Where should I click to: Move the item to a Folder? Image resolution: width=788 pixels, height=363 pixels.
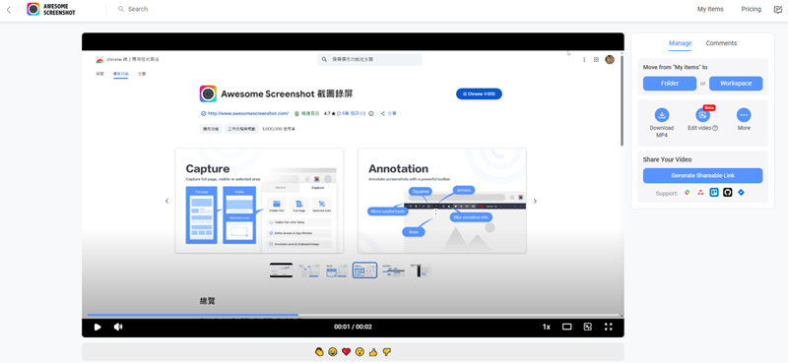pyautogui.click(x=670, y=84)
